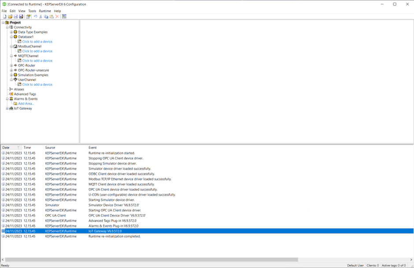Click the ModbusChannel channel icon

(x=15, y=46)
